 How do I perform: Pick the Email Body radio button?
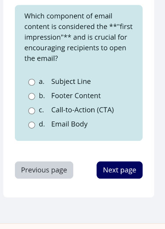[32, 125]
